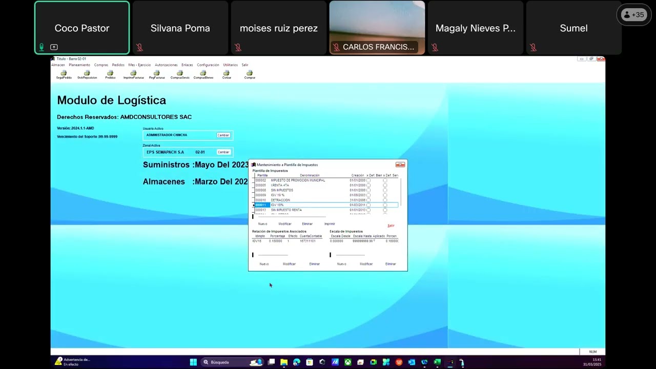The width and height of the screenshot is (656, 369).
Task: Launch Microsoft Edge from the taskbar
Action: 297,362
